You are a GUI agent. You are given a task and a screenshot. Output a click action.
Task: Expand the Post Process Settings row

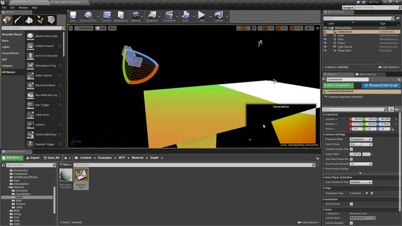click(324, 169)
